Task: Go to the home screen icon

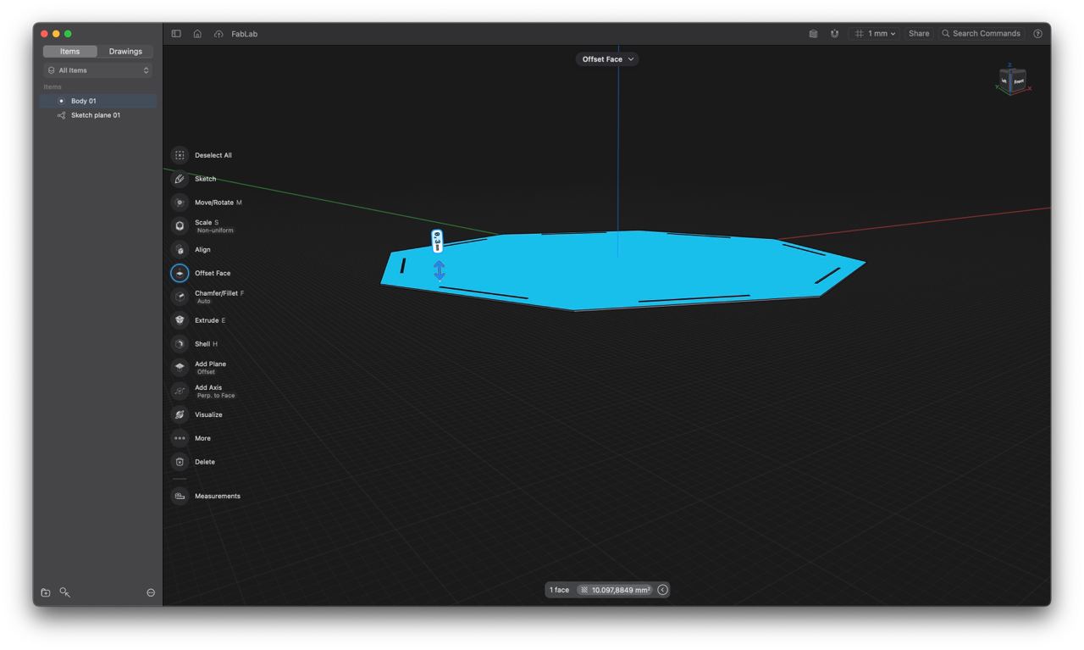Action: (x=197, y=34)
